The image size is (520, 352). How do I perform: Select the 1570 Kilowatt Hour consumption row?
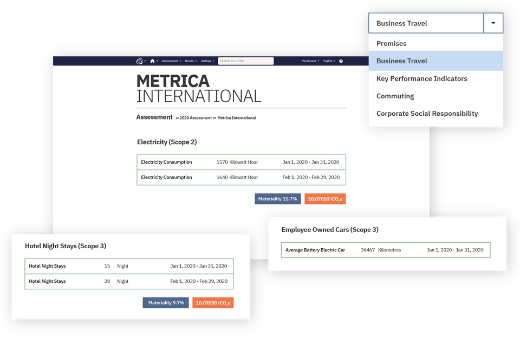(241, 162)
